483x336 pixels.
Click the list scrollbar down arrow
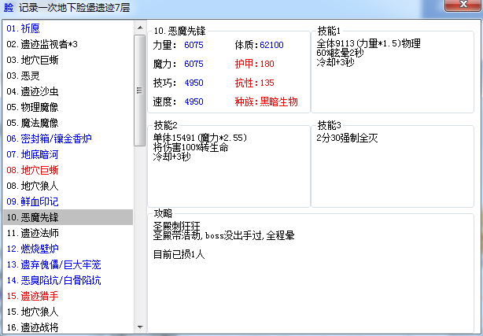pos(140,327)
